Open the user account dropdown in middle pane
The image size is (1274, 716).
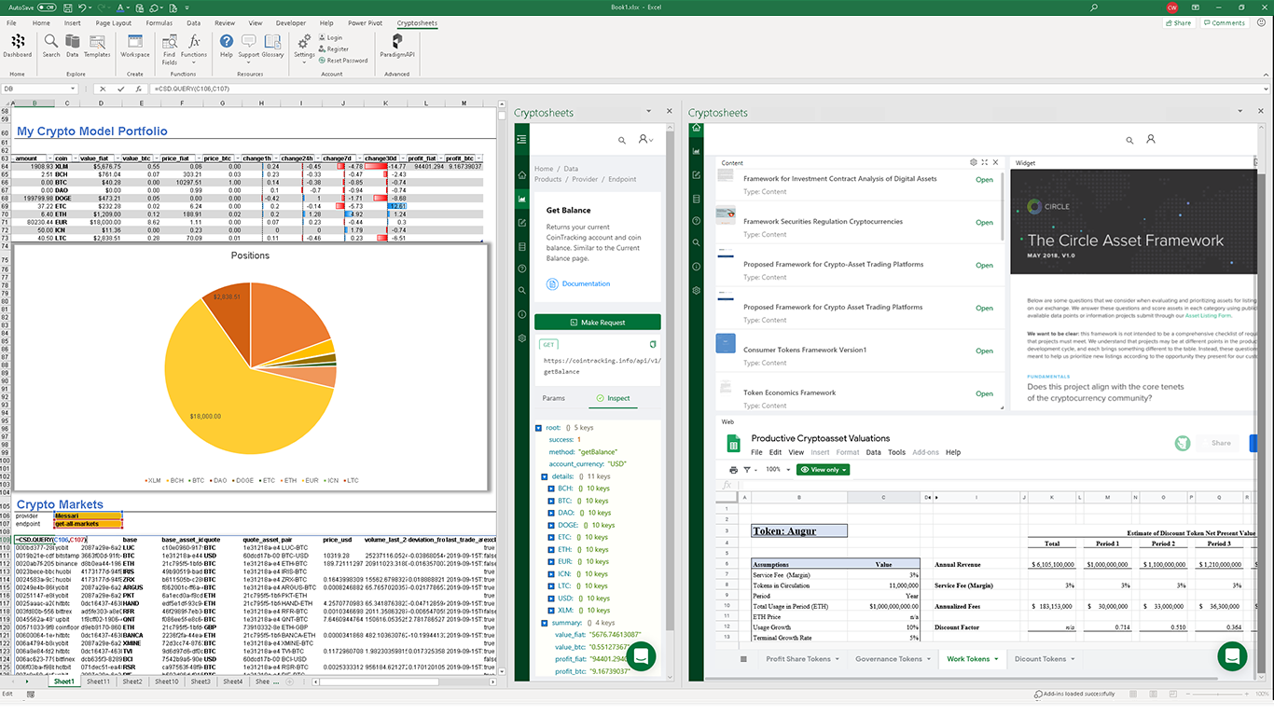click(x=645, y=140)
